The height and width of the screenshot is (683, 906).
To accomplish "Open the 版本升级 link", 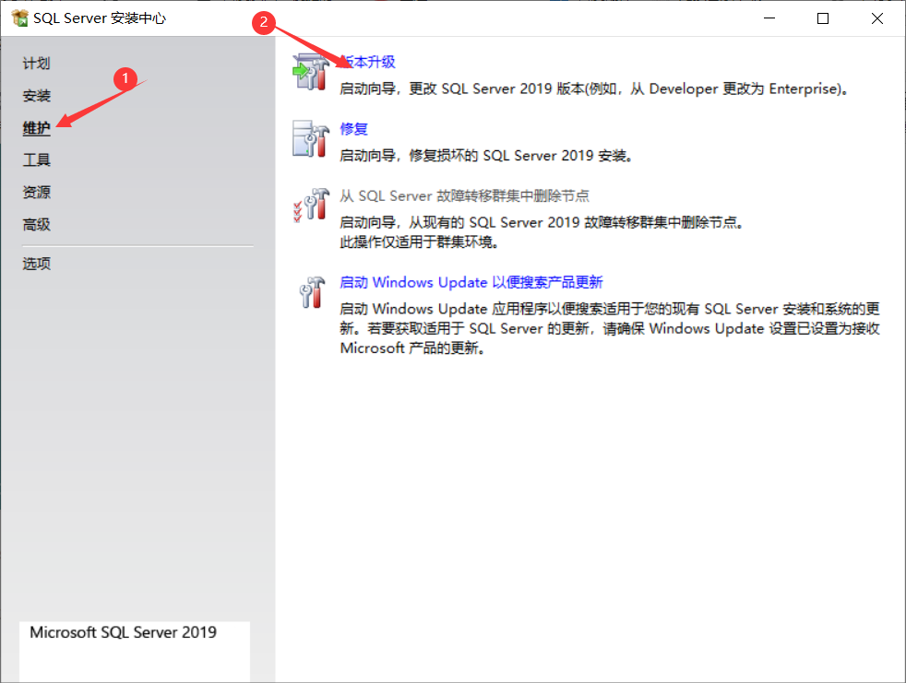I will pyautogui.click(x=367, y=61).
